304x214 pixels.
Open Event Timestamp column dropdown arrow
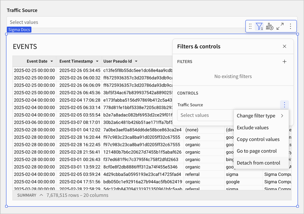coord(97,61)
